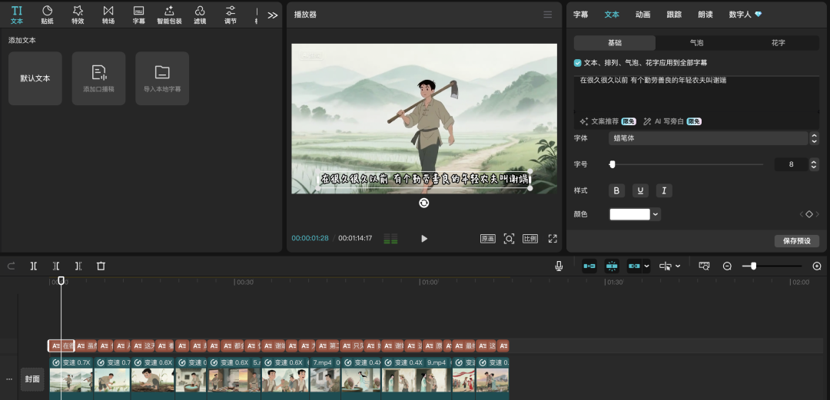The width and height of the screenshot is (830, 400).
Task: Click the timeline zoom-out minus icon
Action: coord(727,266)
